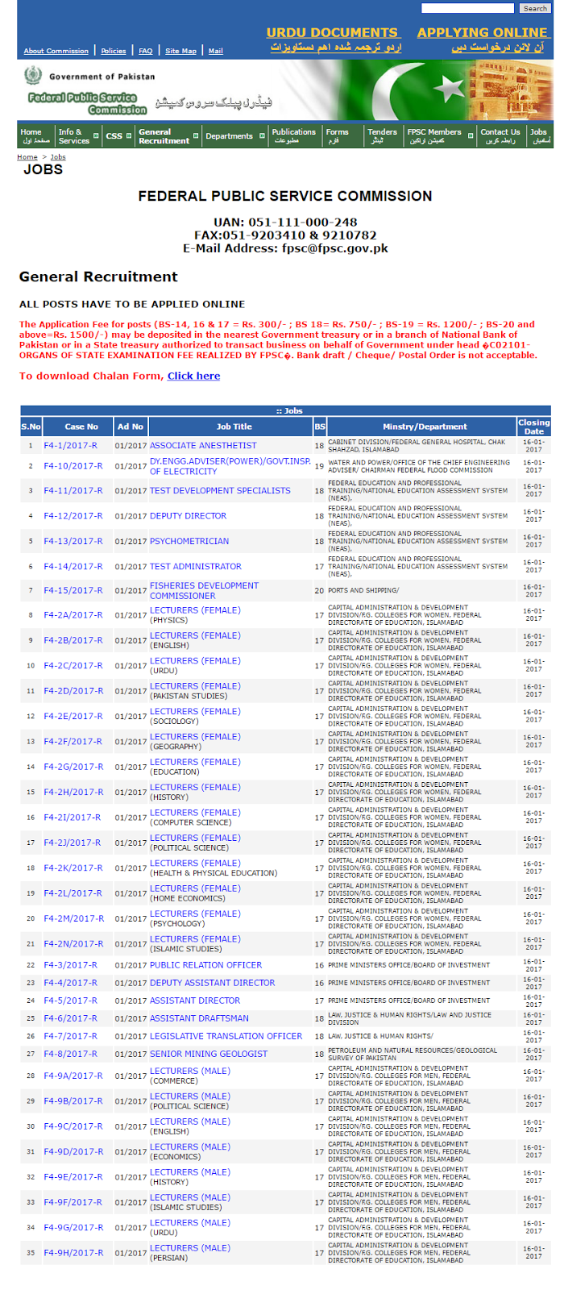Open case F4-9H/2017-R link

[73, 1253]
